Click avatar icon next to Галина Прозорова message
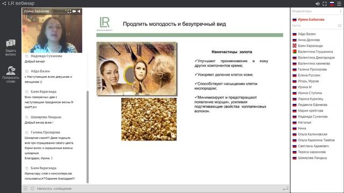344x193 pixels. (27, 132)
